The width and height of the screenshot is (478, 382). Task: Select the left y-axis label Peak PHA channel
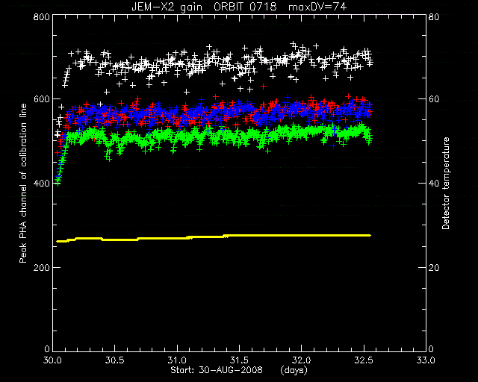(23, 183)
